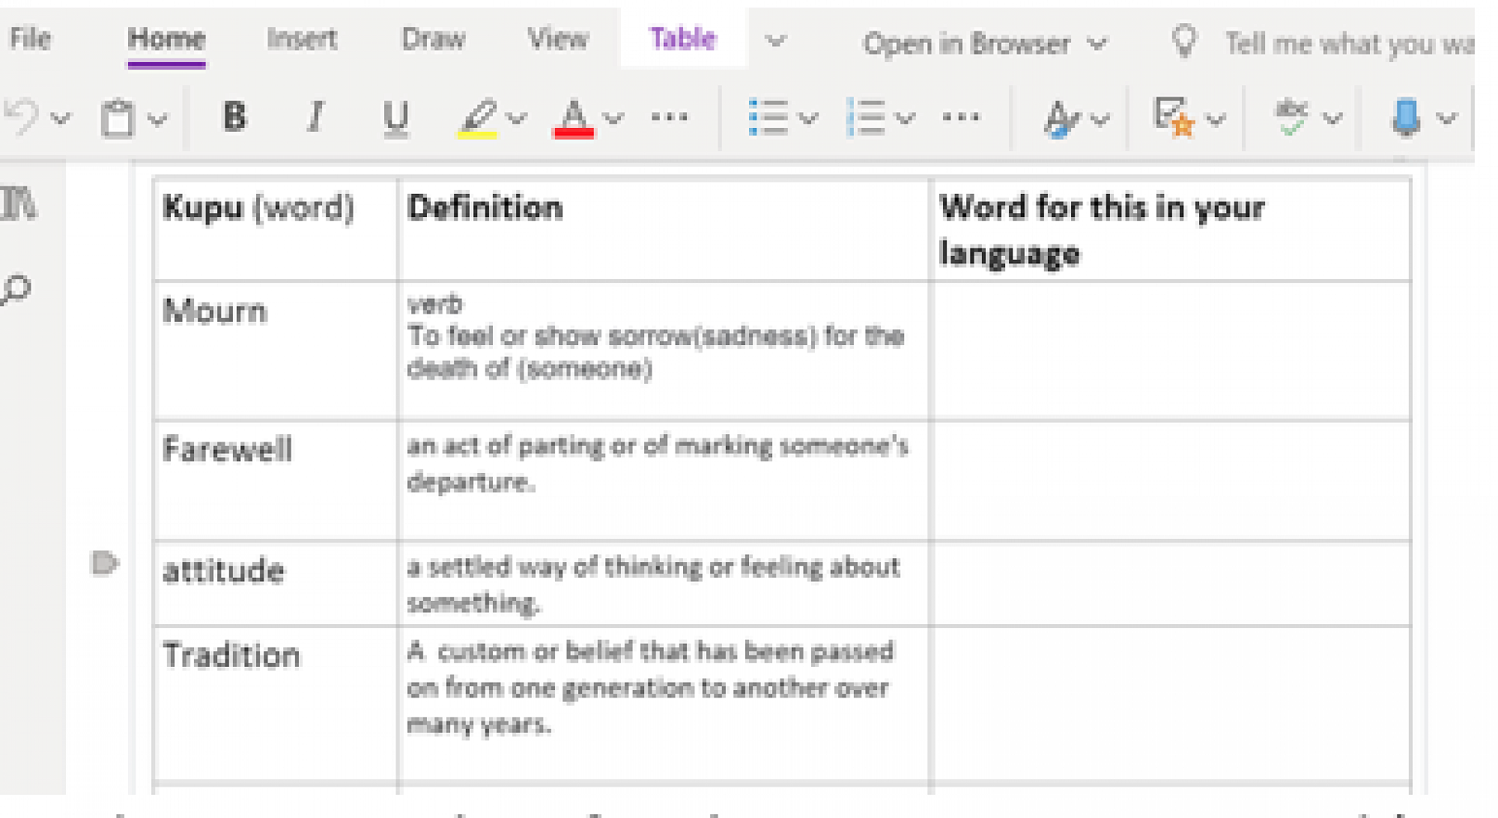1498x818 pixels.
Task: Open the paste options dropdown
Action: coord(157,118)
